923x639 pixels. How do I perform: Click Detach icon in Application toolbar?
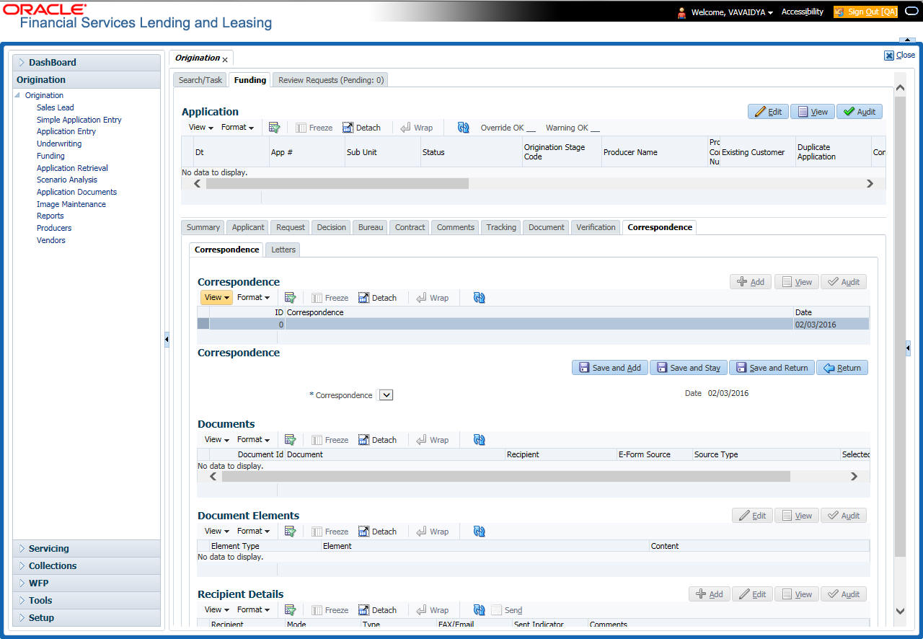click(361, 128)
